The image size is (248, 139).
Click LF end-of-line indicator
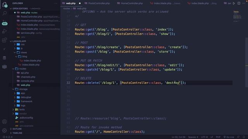(x=212, y=137)
